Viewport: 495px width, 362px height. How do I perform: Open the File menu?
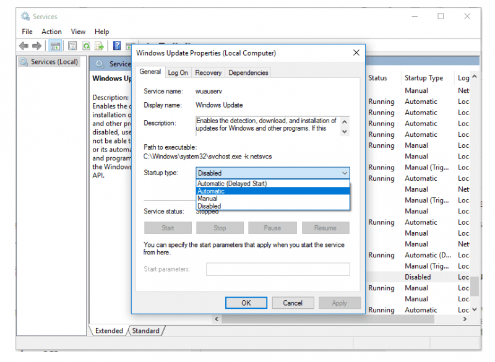pyautogui.click(x=27, y=32)
